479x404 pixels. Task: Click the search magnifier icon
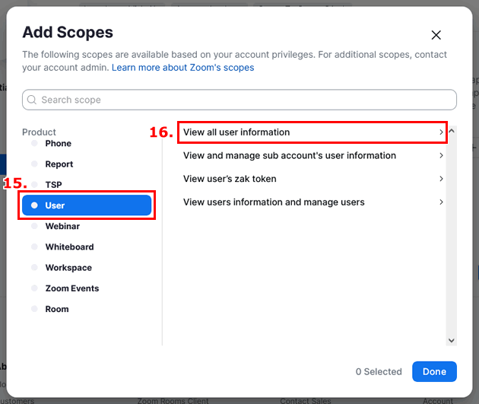[32, 100]
